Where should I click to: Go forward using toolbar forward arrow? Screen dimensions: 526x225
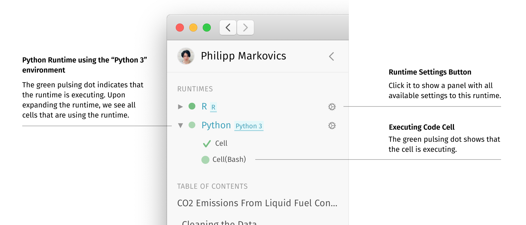click(245, 28)
